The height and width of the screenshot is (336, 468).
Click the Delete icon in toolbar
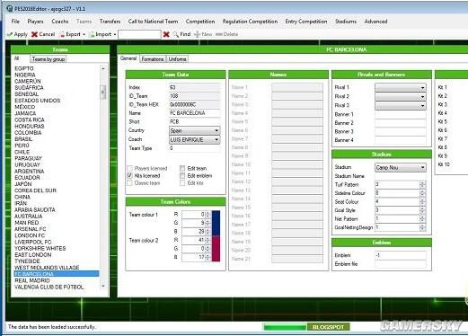click(x=218, y=34)
